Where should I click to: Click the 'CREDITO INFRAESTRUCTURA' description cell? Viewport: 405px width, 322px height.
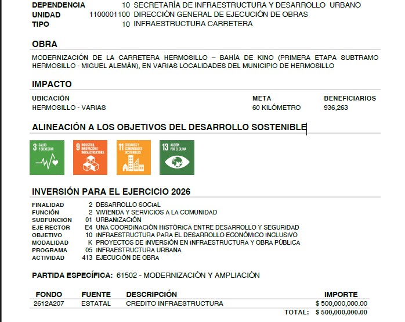(x=174, y=303)
